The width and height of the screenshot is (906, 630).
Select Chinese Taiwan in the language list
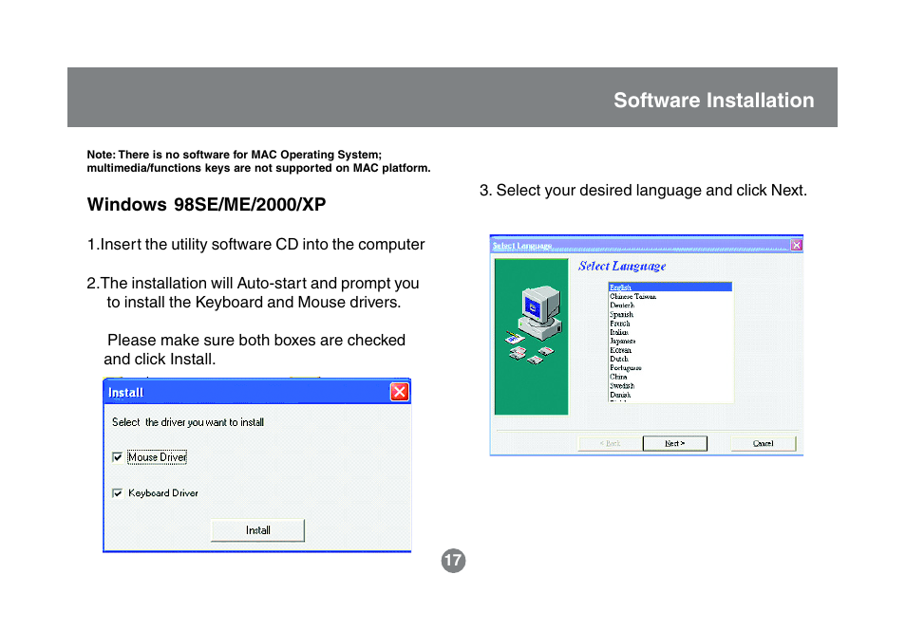pyautogui.click(x=670, y=296)
